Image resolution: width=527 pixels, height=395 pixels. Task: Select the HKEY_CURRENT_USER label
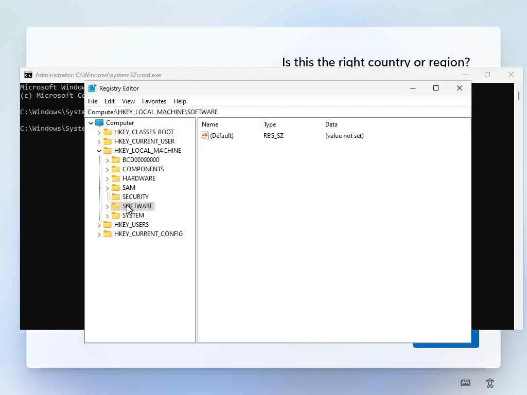(144, 141)
